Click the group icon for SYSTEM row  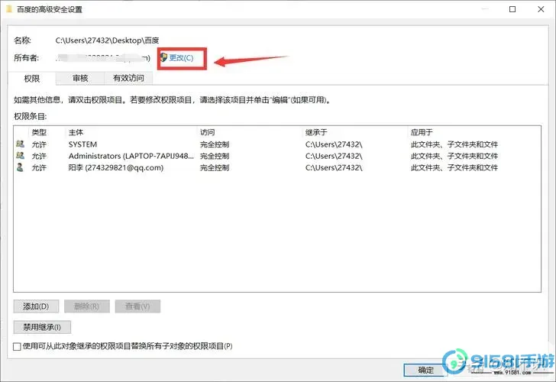click(20, 144)
